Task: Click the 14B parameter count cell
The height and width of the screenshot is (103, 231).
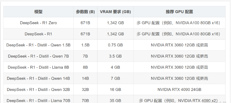Action: pyautogui.click(x=85, y=78)
